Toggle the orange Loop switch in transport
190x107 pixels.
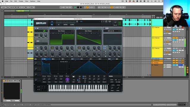(x=112, y=7)
